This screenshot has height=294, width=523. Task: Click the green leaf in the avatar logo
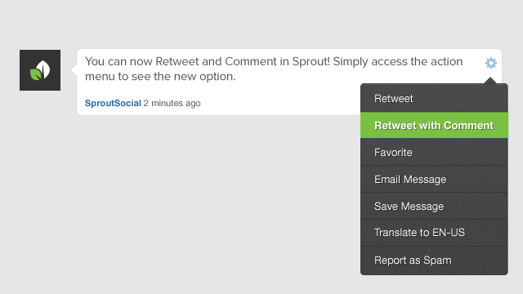(x=36, y=74)
